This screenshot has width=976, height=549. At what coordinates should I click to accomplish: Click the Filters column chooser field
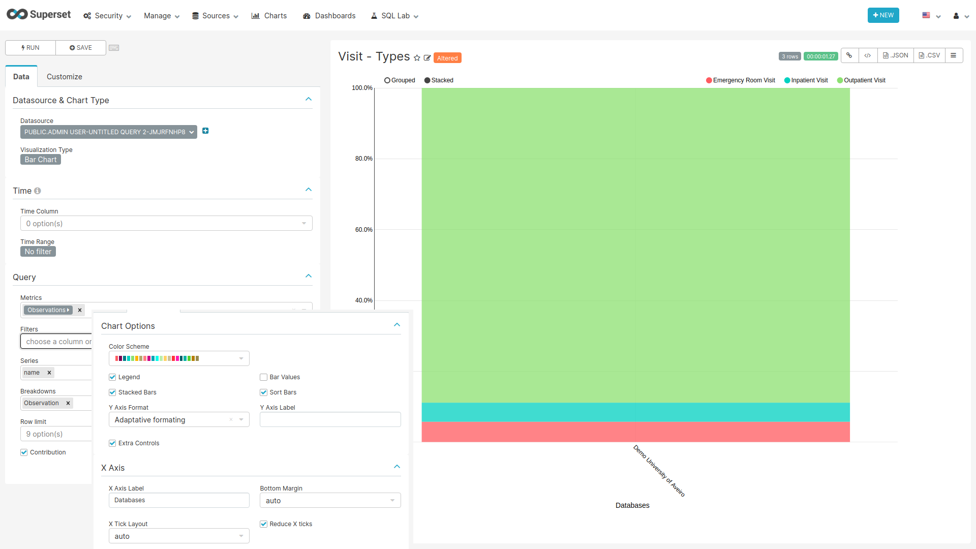[x=57, y=342]
